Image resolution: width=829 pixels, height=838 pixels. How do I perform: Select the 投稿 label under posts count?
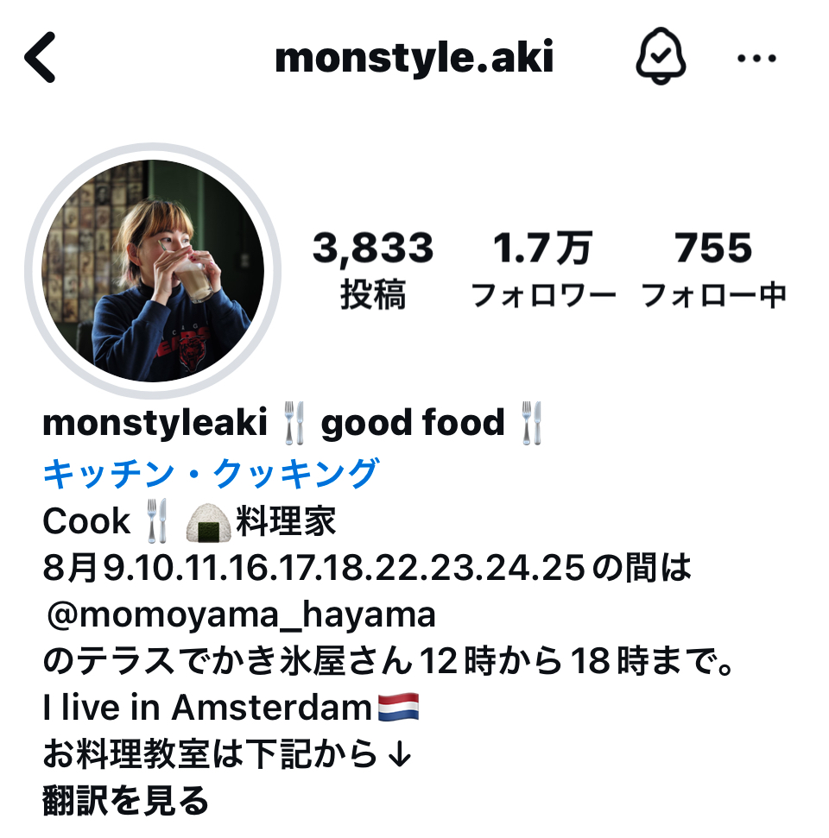pos(373,294)
